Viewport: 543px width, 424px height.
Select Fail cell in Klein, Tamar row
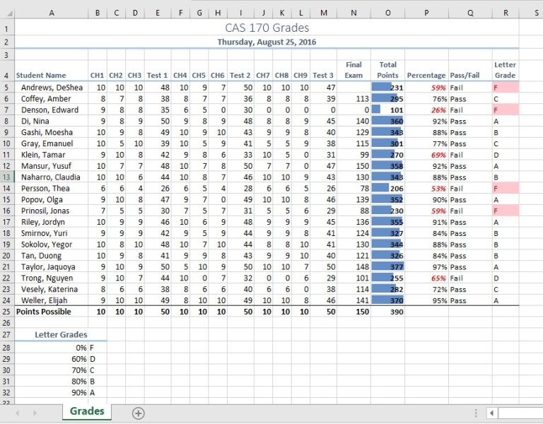tap(470, 155)
